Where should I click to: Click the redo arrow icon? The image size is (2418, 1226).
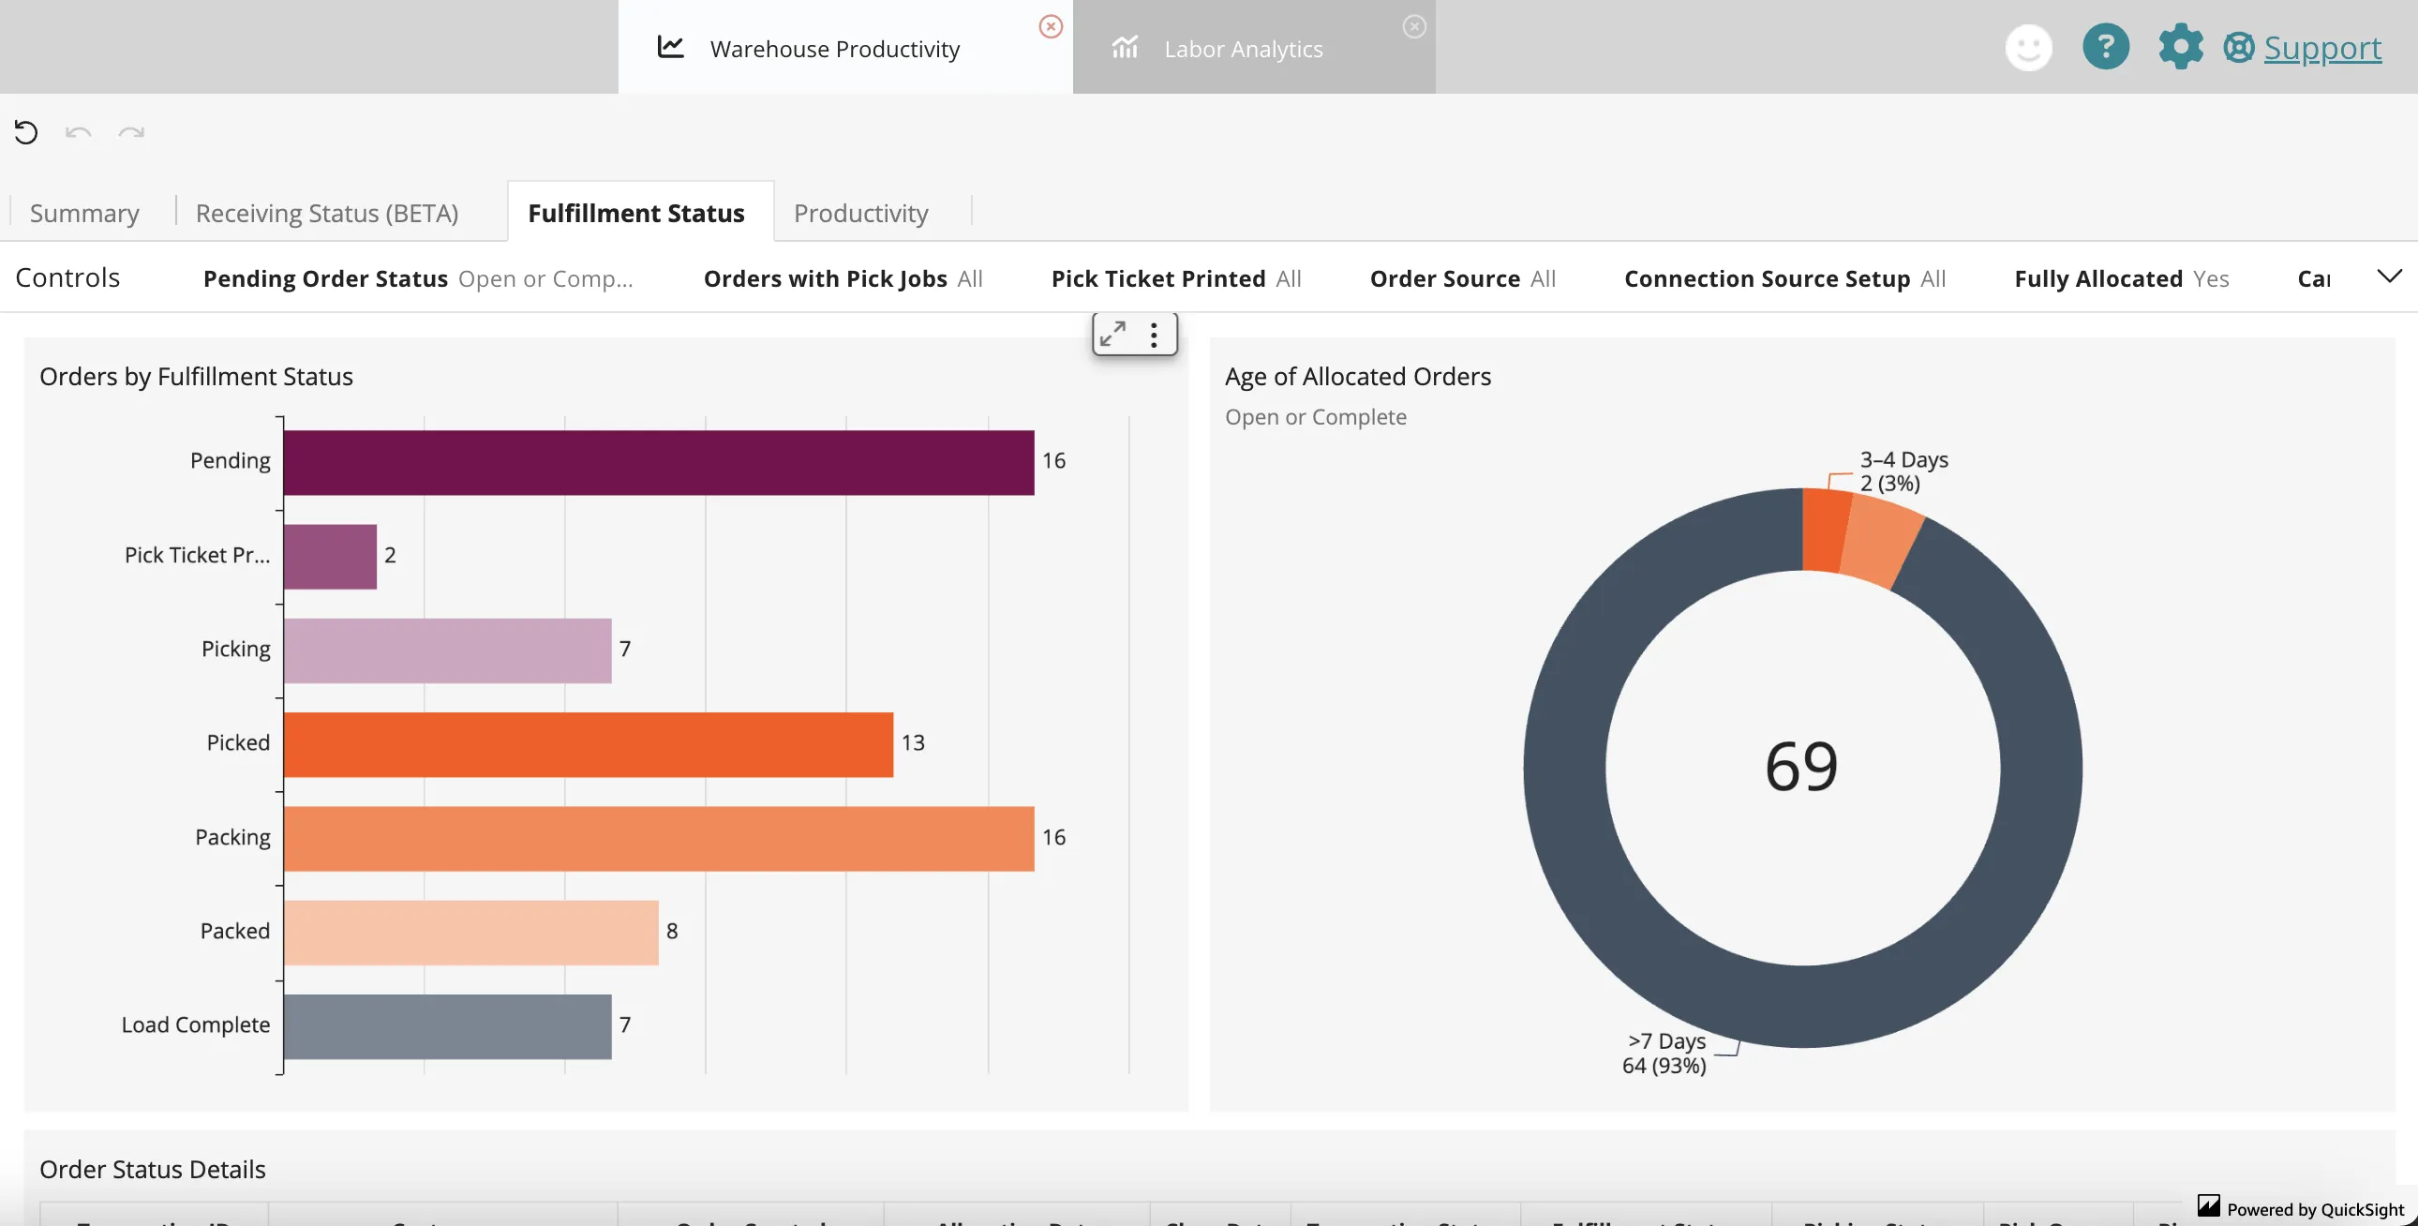point(131,132)
